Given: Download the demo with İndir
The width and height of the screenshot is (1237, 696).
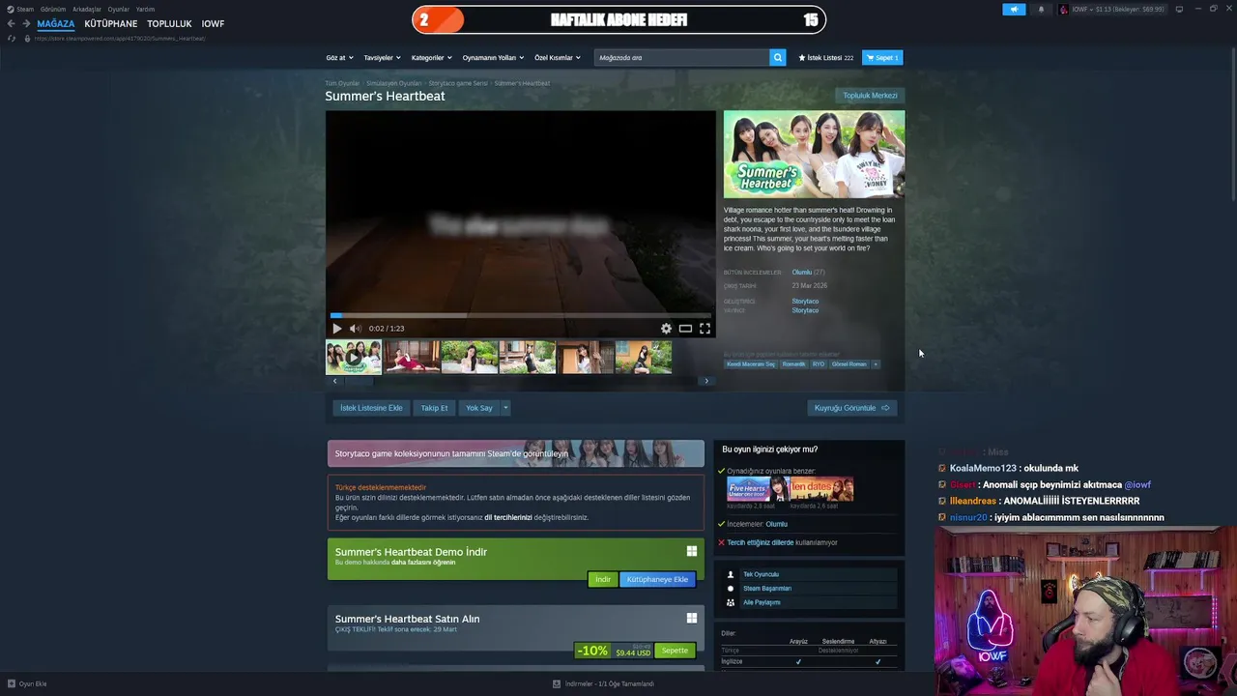Looking at the screenshot, I should (x=602, y=579).
